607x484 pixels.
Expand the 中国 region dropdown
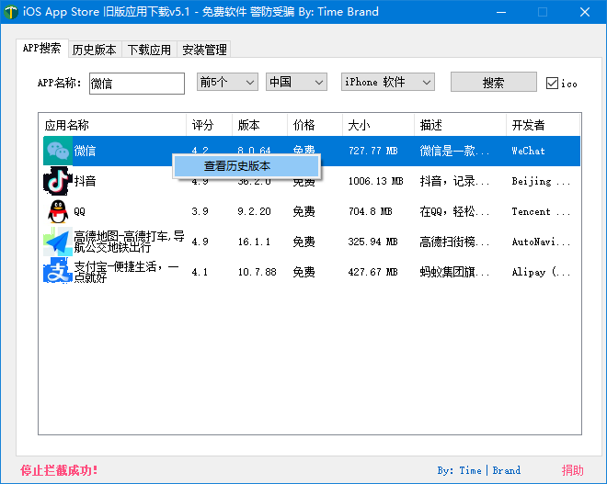[296, 82]
